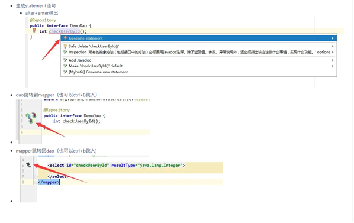354x223 pixels.
Task: Click MyBatis mapper icon on line 6
Action: tap(34, 115)
